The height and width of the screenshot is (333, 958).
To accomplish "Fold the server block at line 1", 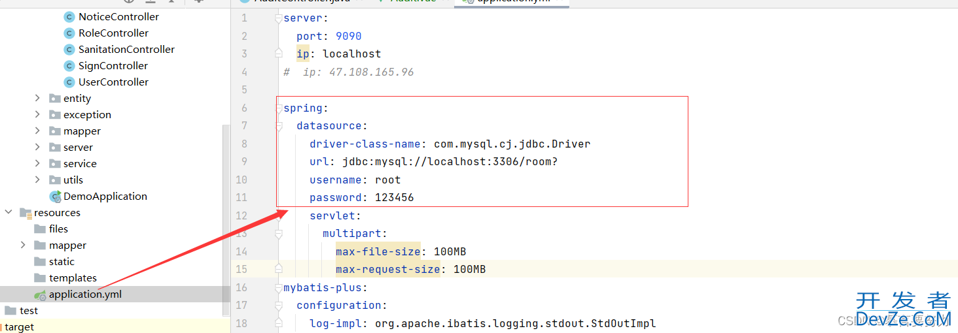I will 279,18.
